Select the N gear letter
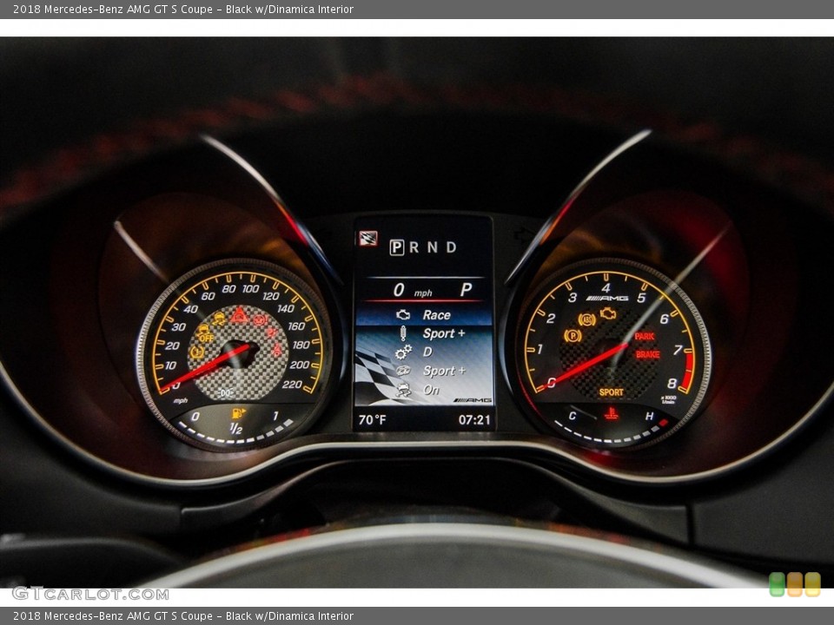The image size is (834, 625). [433, 247]
